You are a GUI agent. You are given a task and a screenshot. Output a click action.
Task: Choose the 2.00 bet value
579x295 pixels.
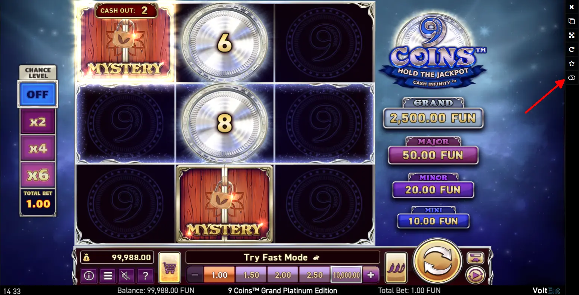point(283,275)
